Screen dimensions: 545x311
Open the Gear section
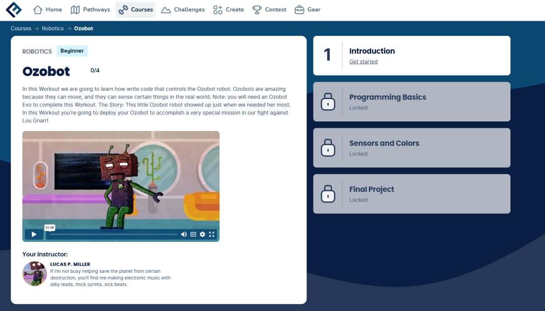307,10
